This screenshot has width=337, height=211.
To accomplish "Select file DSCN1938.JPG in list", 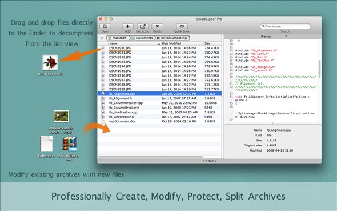I will 120,85.
